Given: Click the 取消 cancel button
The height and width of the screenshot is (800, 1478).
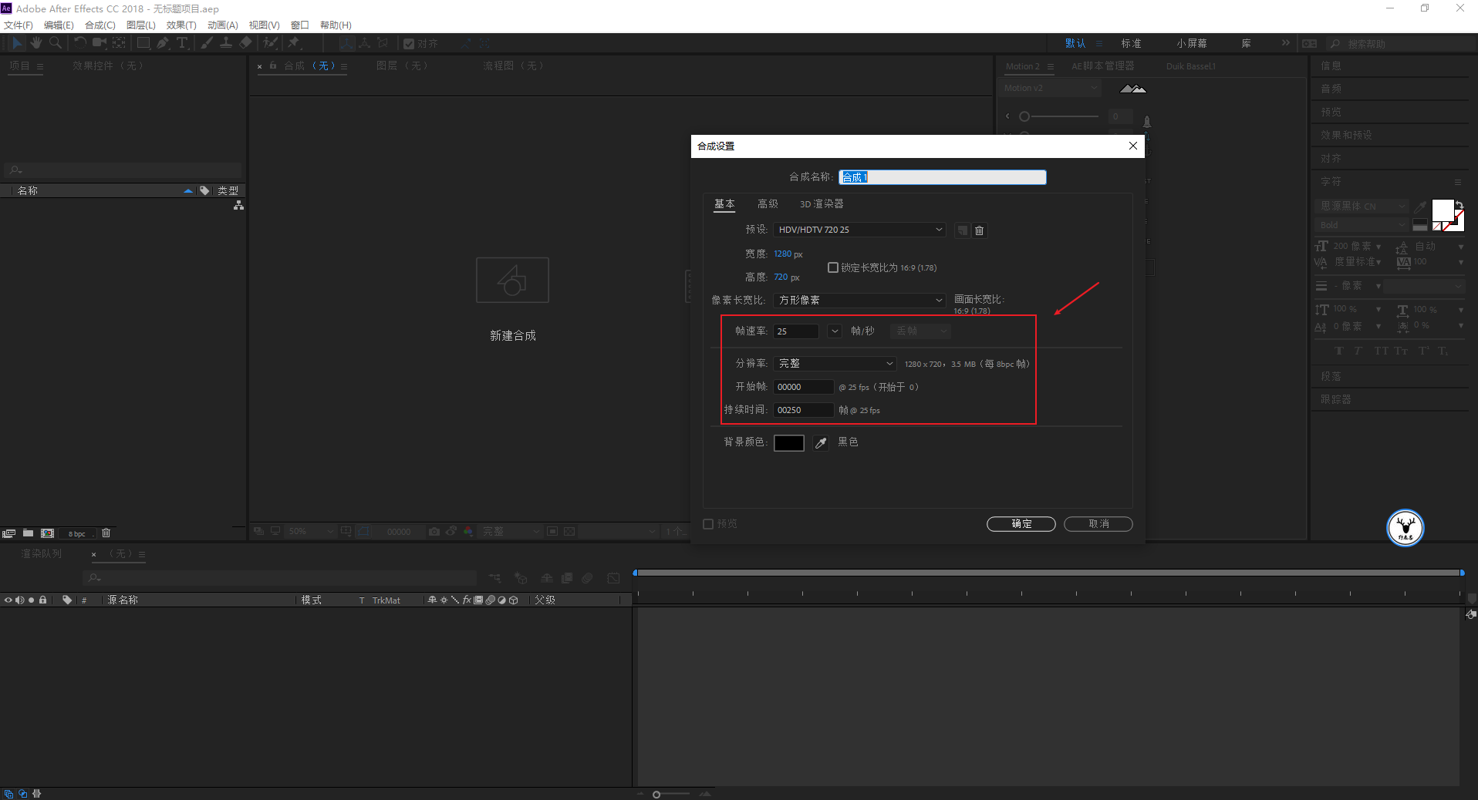Looking at the screenshot, I should [x=1098, y=524].
